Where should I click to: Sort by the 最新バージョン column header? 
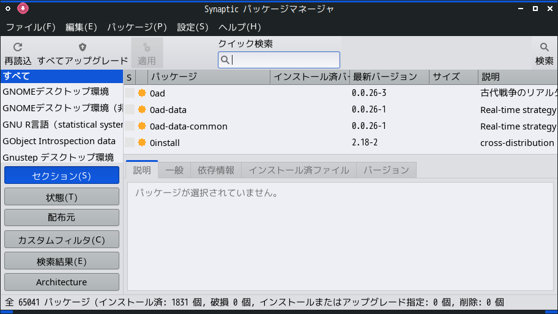pos(389,77)
